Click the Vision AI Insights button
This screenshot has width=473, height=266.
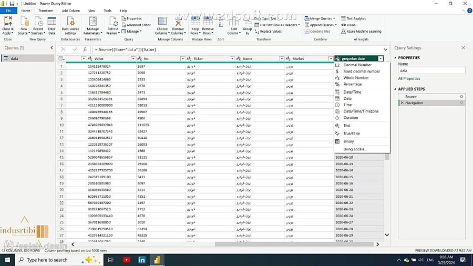coord(348,25)
